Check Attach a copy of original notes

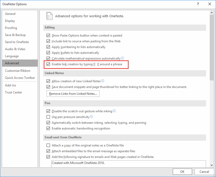pyautogui.click(x=48, y=145)
